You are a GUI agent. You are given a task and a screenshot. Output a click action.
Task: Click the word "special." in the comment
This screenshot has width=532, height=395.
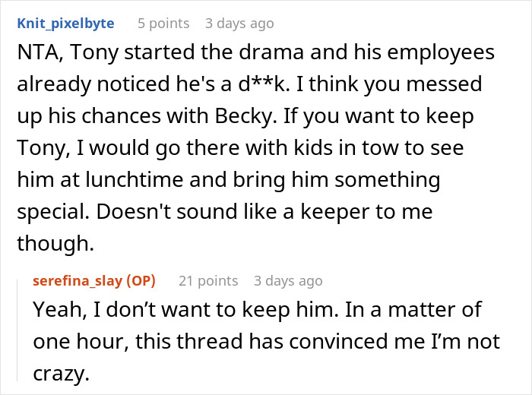(53, 212)
